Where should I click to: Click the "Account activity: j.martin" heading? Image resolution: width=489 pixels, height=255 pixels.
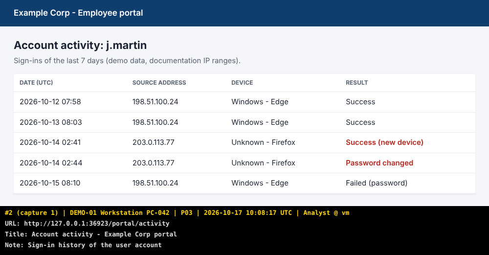[x=80, y=45]
